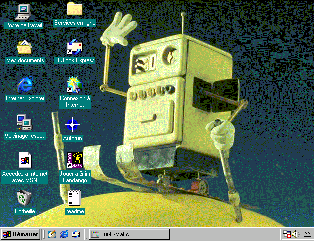Click the task scheduler tray icon

[287, 234]
